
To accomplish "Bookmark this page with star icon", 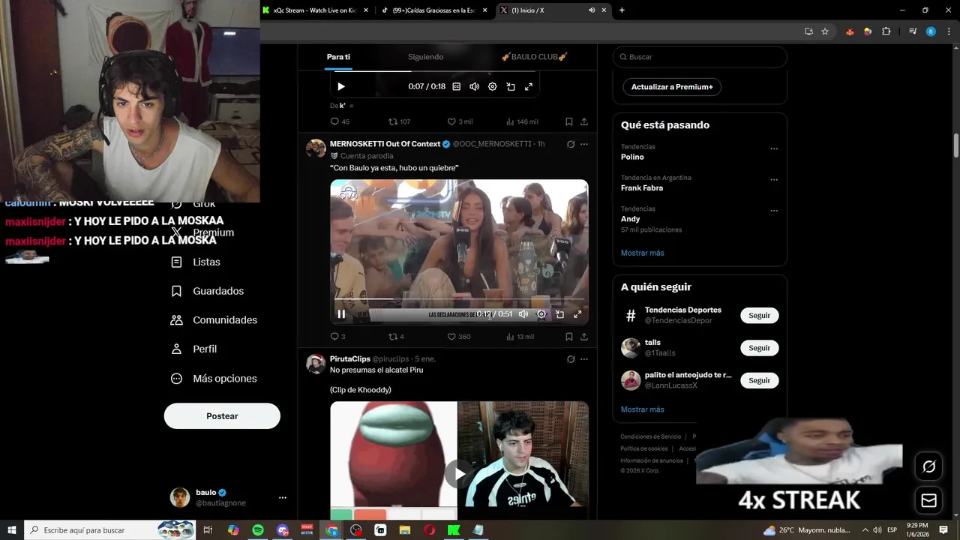I will point(825,31).
